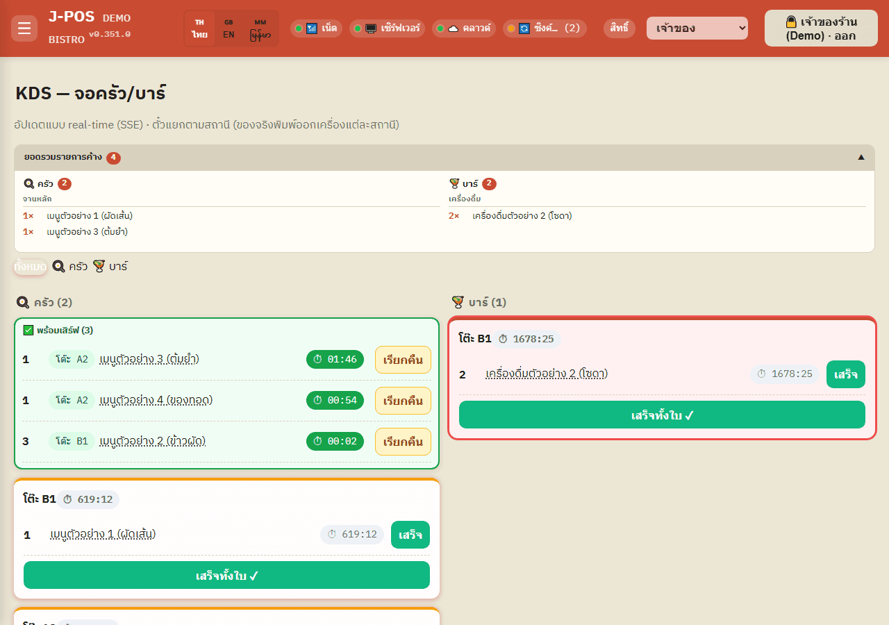Click the ready-to-serve section header checkbox
This screenshot has height=625, width=889.
coord(28,330)
